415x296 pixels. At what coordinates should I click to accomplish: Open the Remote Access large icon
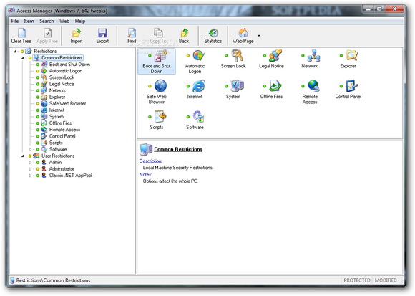point(314,86)
